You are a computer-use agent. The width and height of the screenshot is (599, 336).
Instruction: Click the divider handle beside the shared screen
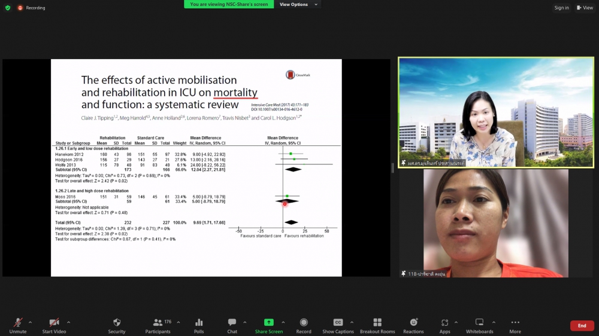click(x=394, y=168)
